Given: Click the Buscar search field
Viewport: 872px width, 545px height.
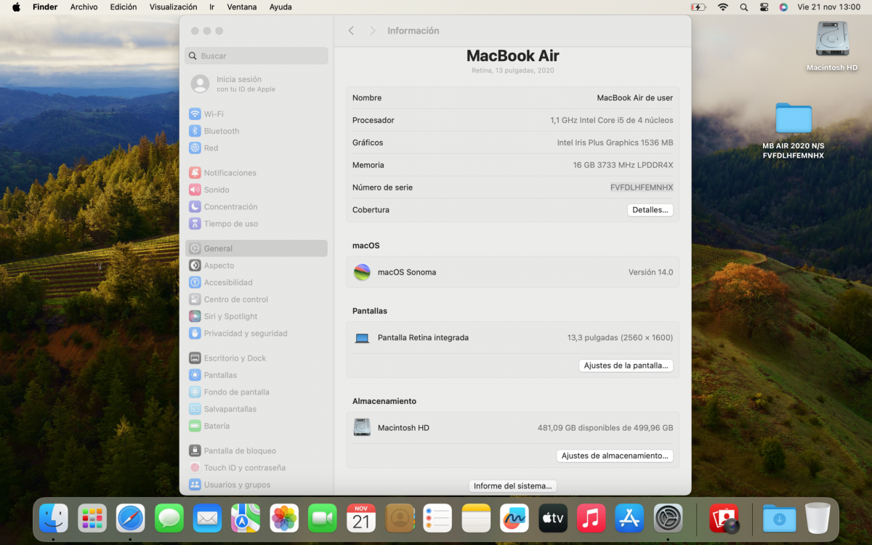Looking at the screenshot, I should [x=257, y=56].
